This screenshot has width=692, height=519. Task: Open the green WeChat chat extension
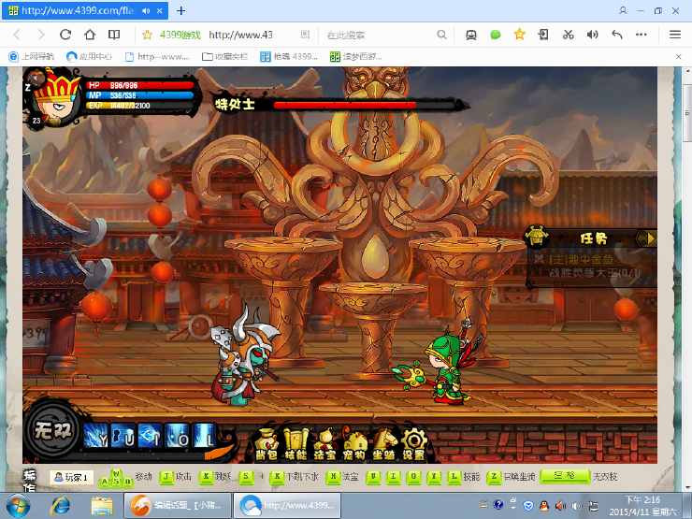click(496, 35)
